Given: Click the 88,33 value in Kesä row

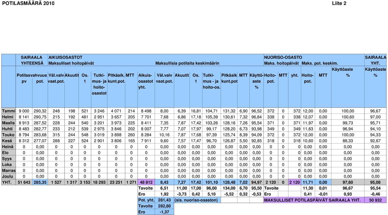Looking at the screenshot, I should 348,141.
